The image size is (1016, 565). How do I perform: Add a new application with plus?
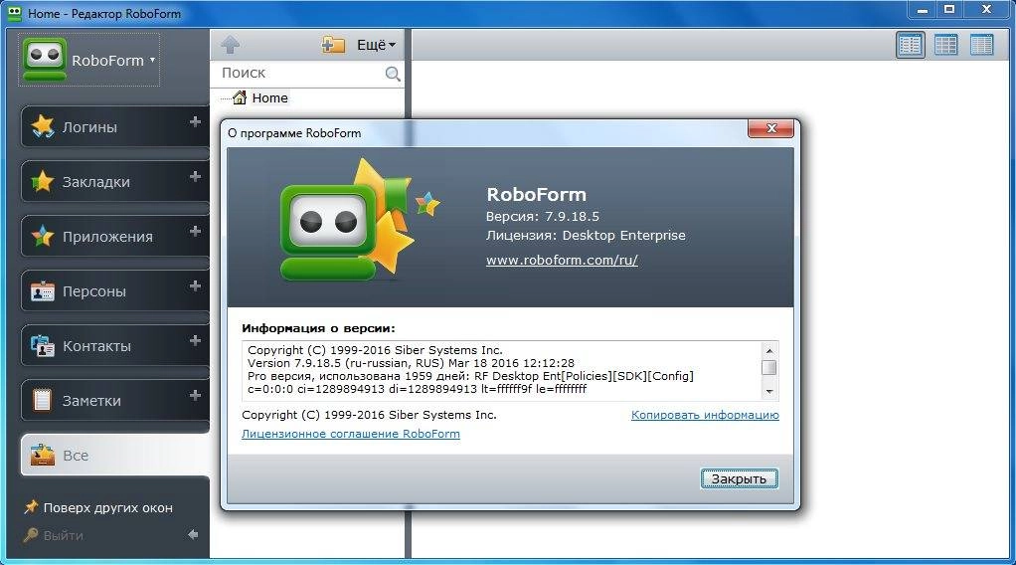tap(195, 231)
